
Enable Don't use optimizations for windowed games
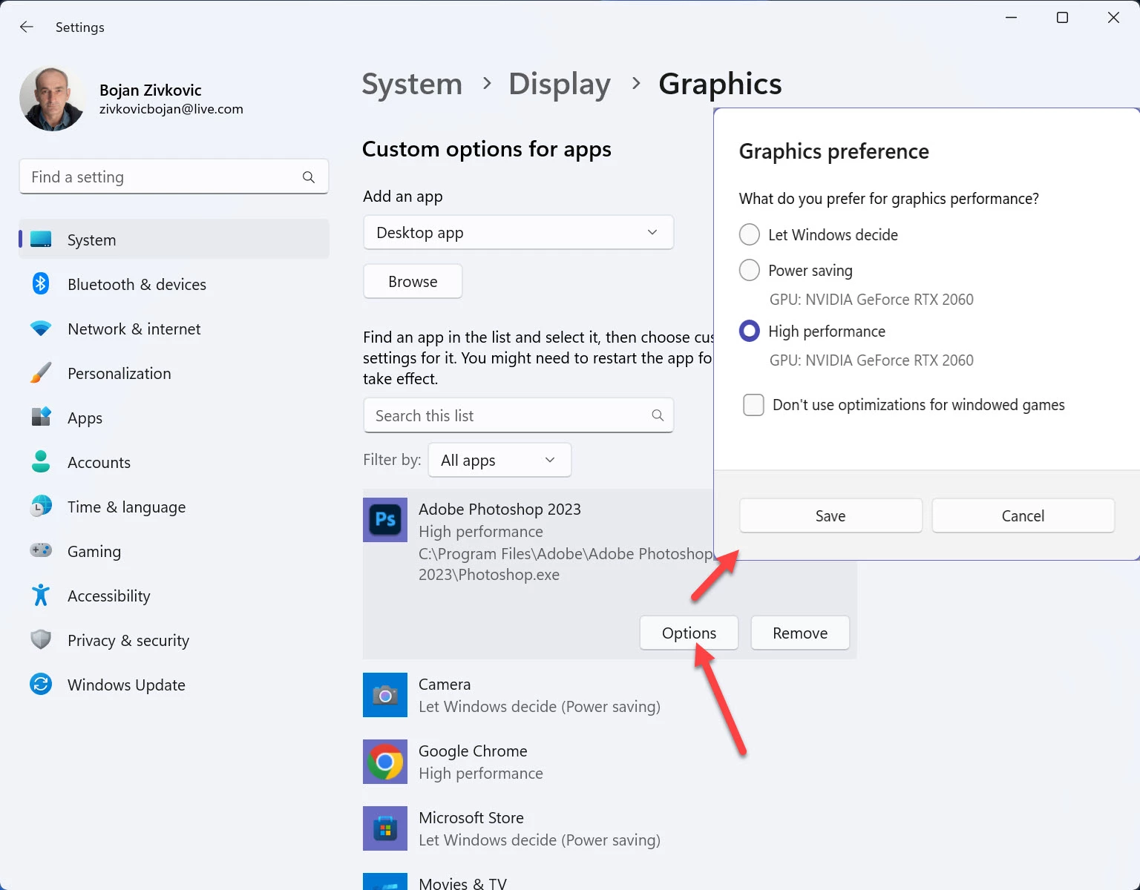click(753, 405)
